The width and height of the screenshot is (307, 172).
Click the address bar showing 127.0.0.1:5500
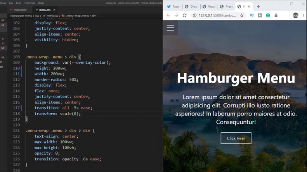click(217, 15)
